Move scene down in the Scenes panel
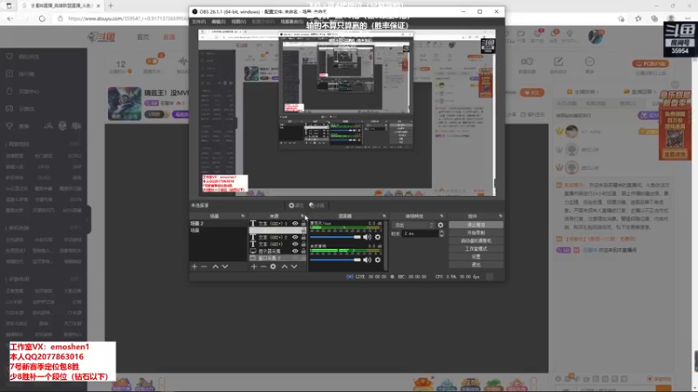This screenshot has height=392, width=698. [x=225, y=267]
